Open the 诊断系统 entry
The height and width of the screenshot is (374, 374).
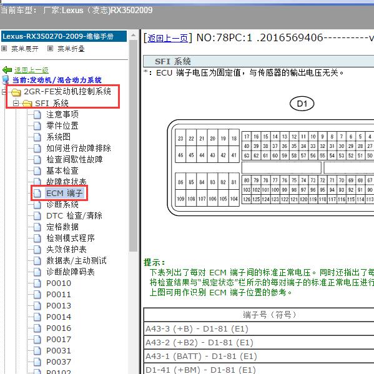tap(62, 204)
